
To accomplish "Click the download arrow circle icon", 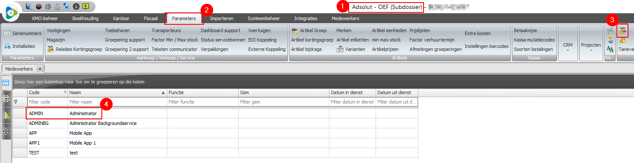I will (76, 6).
